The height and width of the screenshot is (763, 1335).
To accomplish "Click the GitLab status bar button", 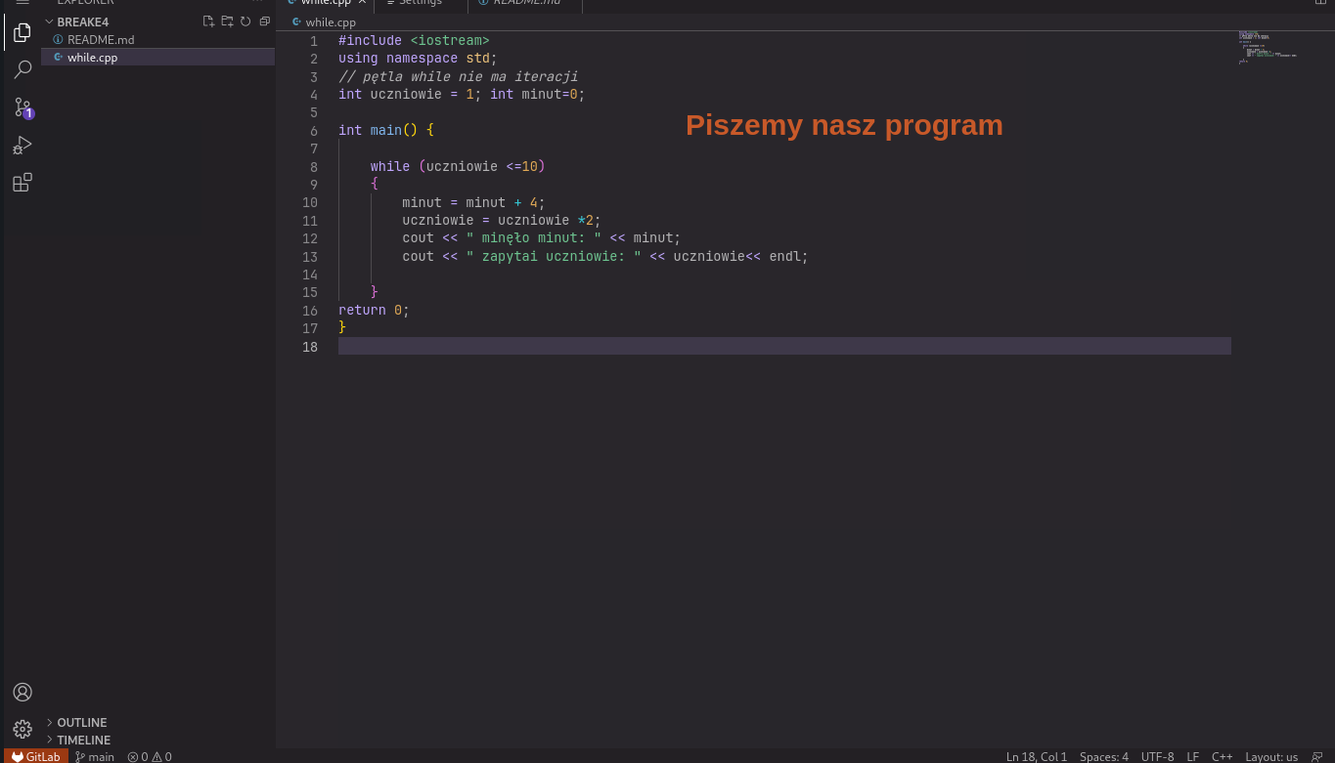I will click(x=36, y=756).
